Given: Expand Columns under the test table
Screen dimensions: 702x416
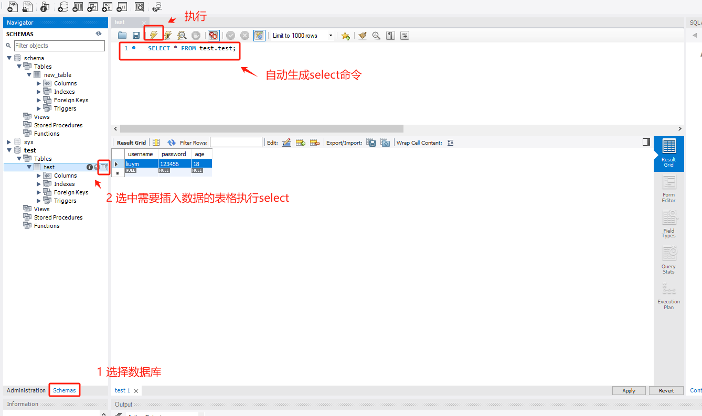Looking at the screenshot, I should tap(39, 176).
